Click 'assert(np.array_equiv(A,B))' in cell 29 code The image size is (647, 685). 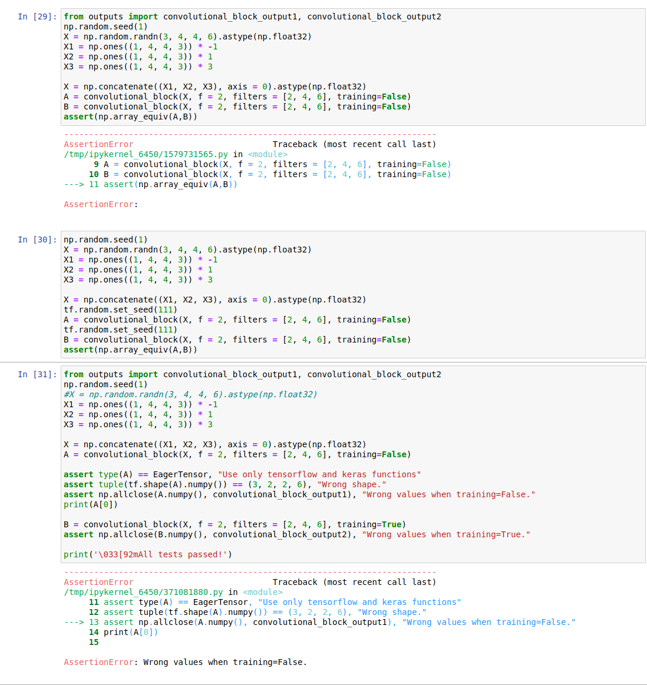[130, 117]
